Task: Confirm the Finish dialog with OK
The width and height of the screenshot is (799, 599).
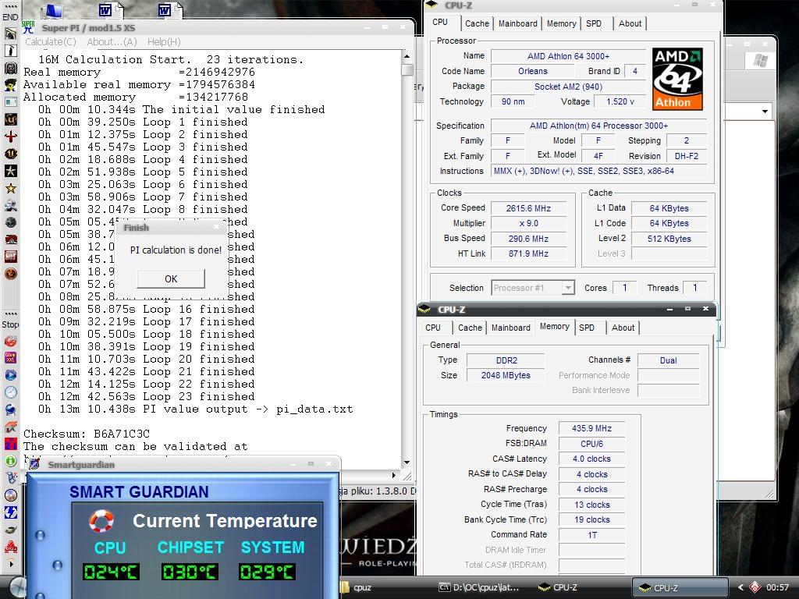Action: pyautogui.click(x=171, y=278)
